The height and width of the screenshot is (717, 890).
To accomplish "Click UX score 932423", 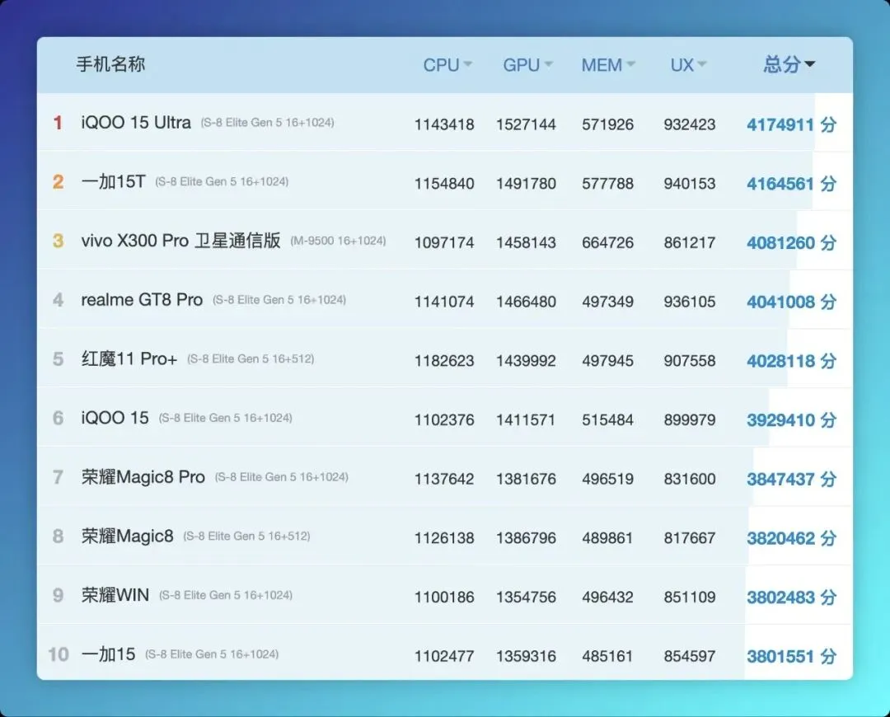I will point(689,124).
